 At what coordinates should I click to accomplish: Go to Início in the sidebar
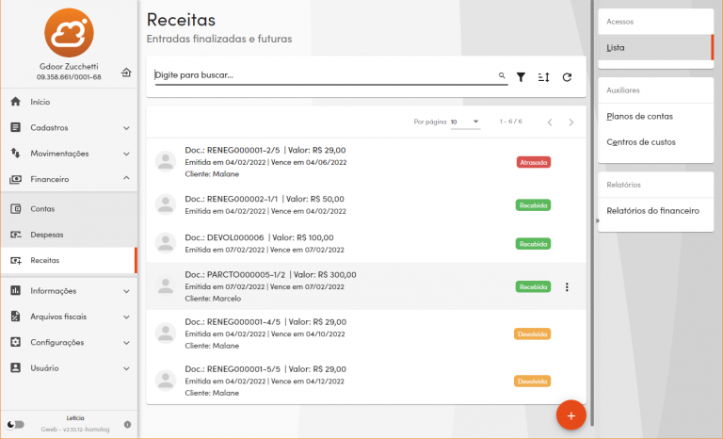(40, 101)
